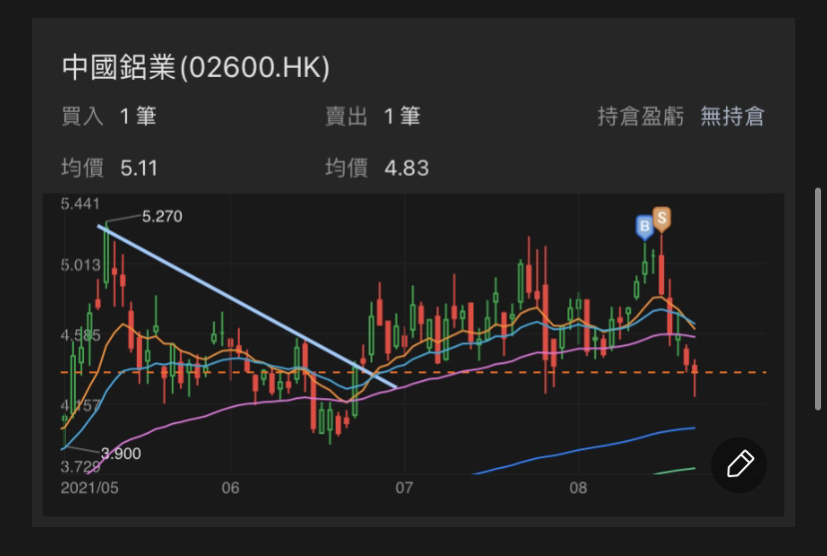Click the orange S sell marker
Image resolution: width=827 pixels, height=556 pixels.
tap(661, 219)
